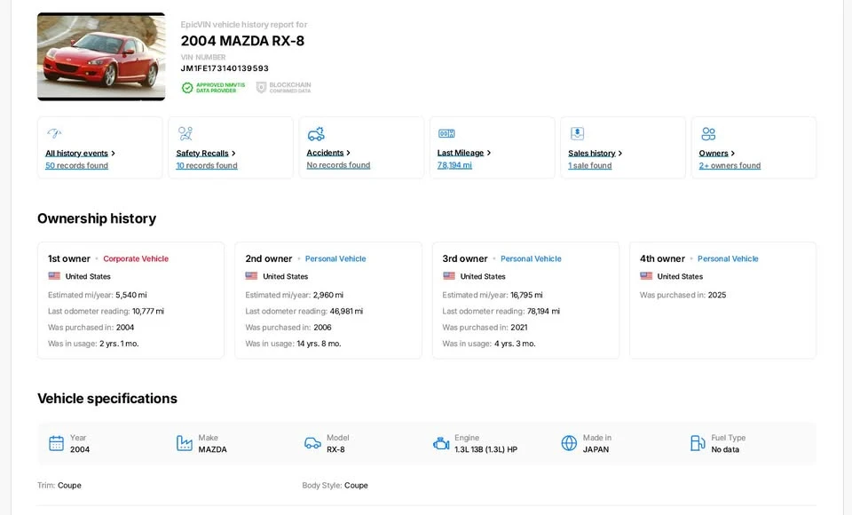Click the Safety Recalls seatbelt icon
This screenshot has width=852, height=515.
[185, 133]
